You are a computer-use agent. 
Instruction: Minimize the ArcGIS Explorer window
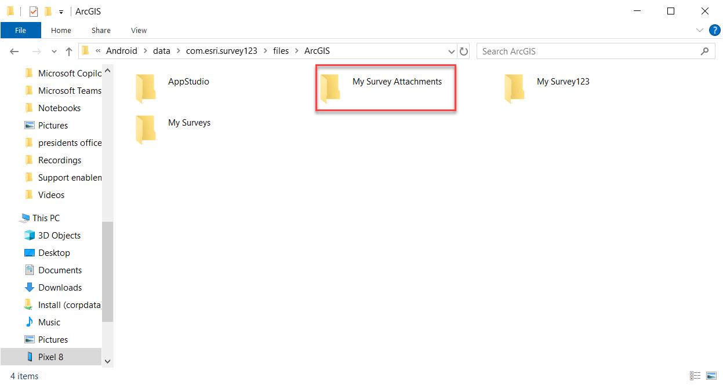point(637,11)
